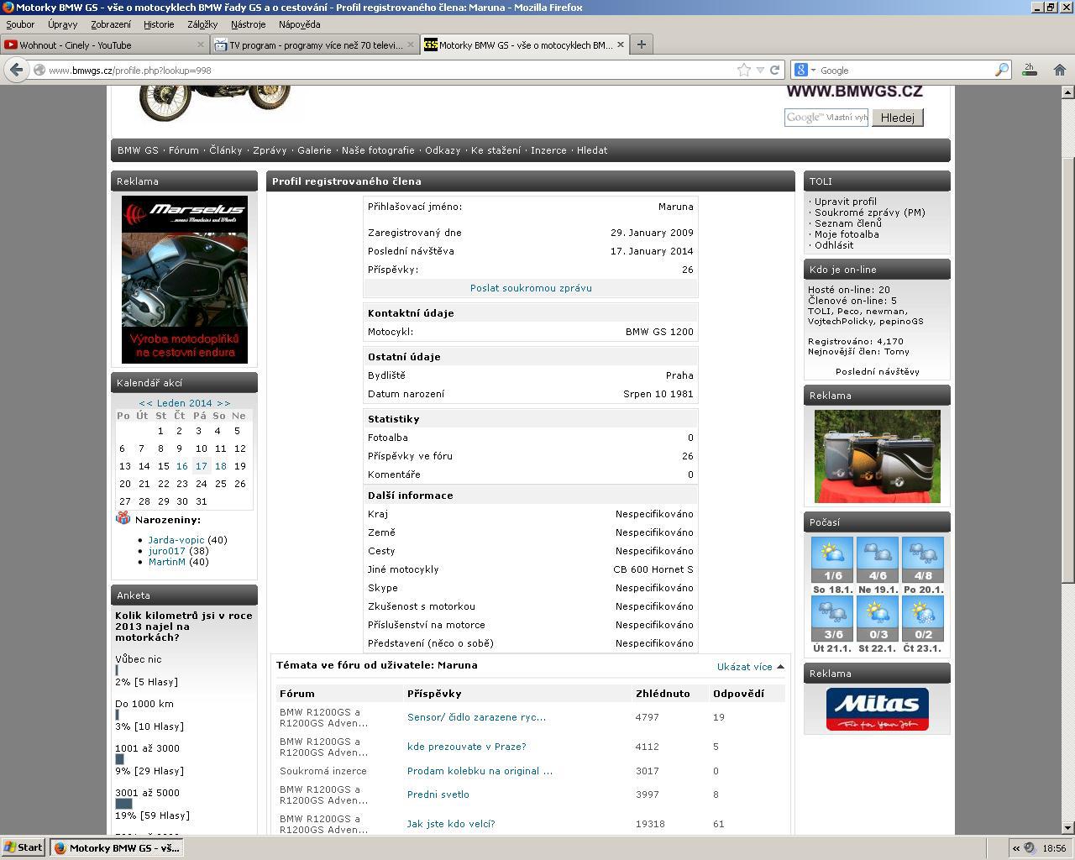Click Saturday 18.1. weather forecast icon

point(832,560)
